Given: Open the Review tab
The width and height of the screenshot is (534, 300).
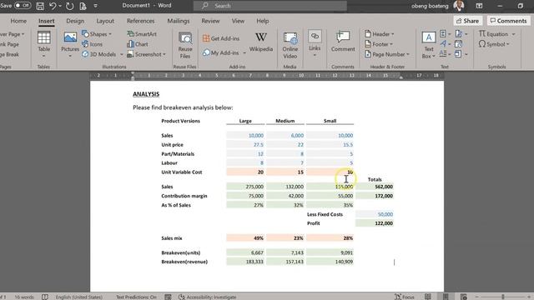Looking at the screenshot, I should pos(210,21).
